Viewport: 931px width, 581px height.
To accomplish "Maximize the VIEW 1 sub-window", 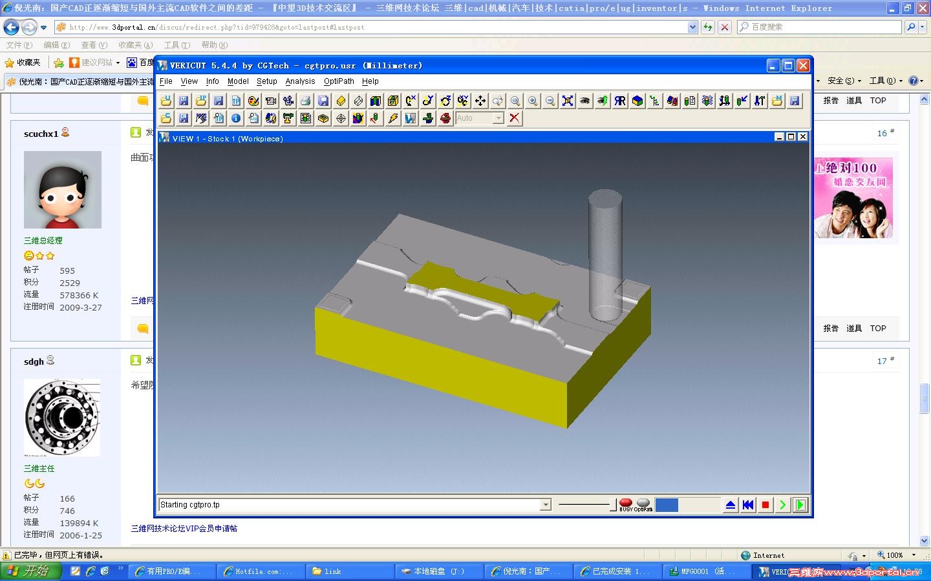I will coord(791,137).
